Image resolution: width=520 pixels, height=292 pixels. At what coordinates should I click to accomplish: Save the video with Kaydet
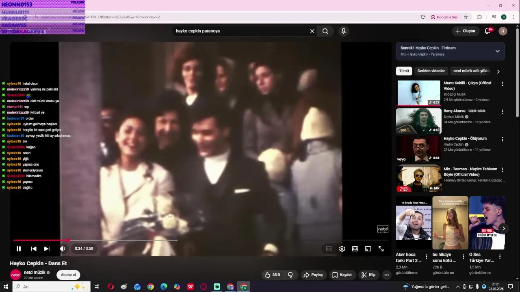click(342, 275)
